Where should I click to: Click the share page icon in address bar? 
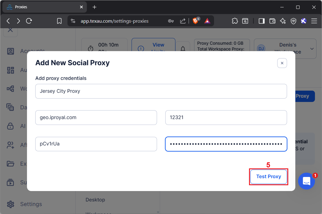[183, 21]
